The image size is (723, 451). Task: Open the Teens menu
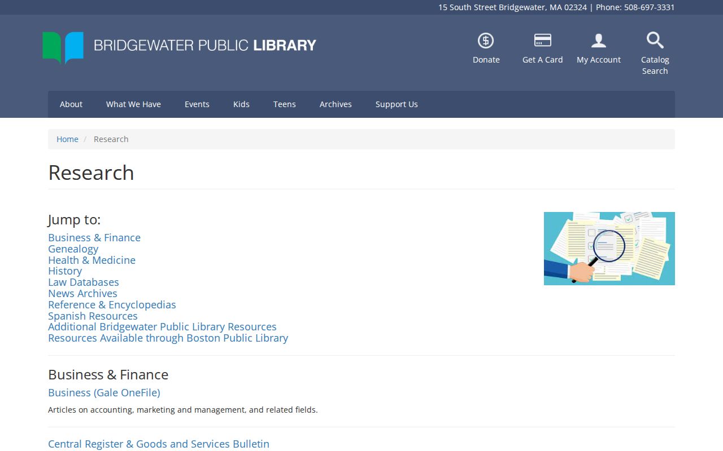click(285, 104)
